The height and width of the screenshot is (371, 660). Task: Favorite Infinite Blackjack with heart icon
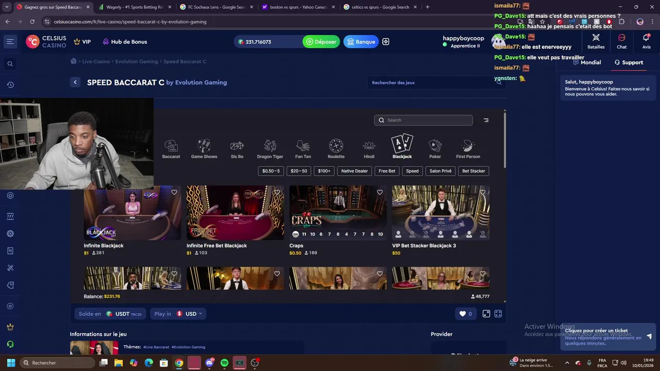[174, 192]
